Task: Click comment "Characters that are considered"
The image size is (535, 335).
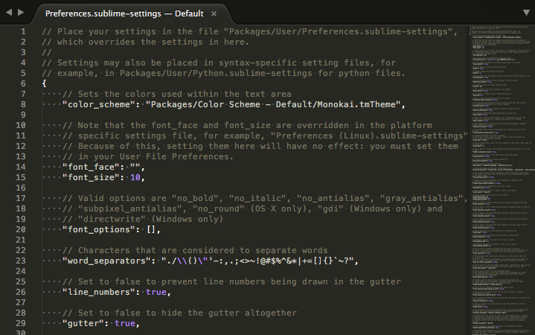Action: pos(195,251)
